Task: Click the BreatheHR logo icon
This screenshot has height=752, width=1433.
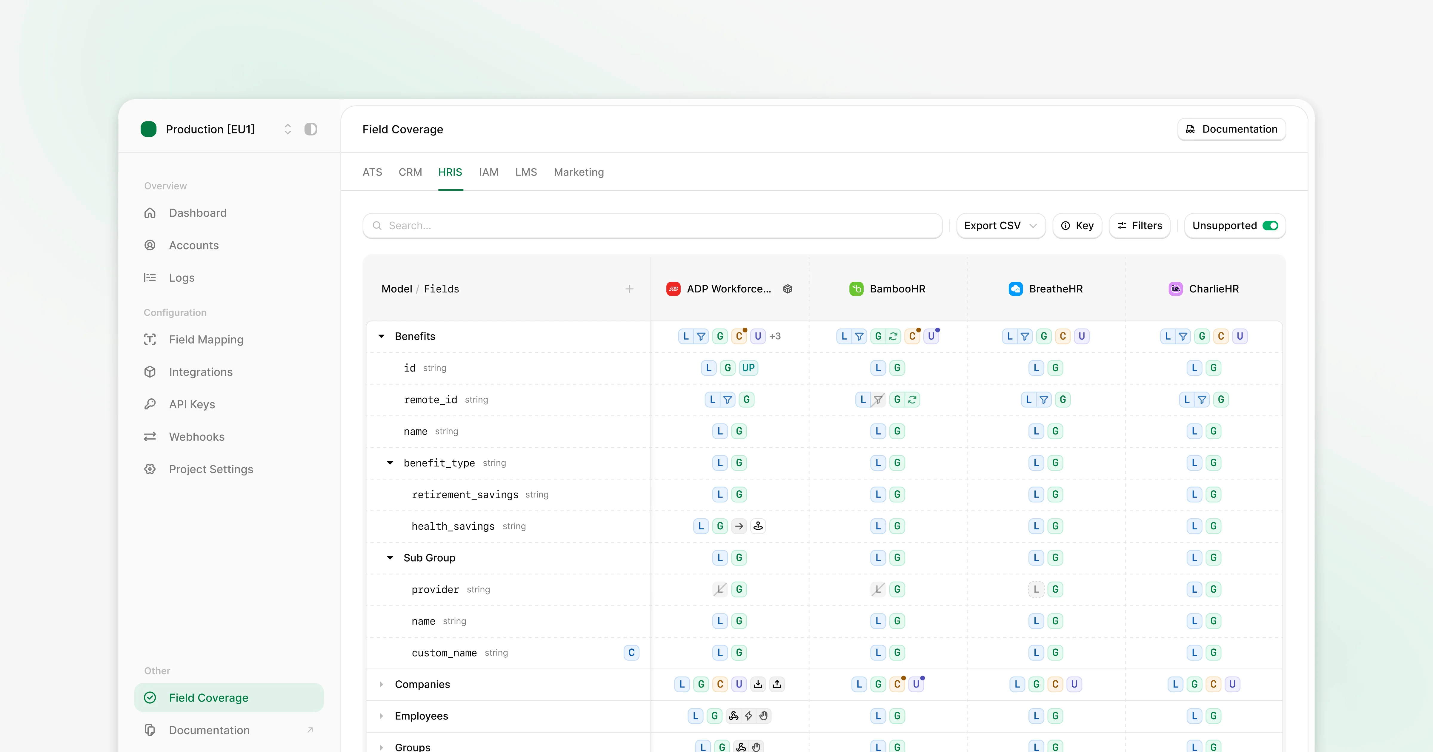Action: coord(1015,289)
